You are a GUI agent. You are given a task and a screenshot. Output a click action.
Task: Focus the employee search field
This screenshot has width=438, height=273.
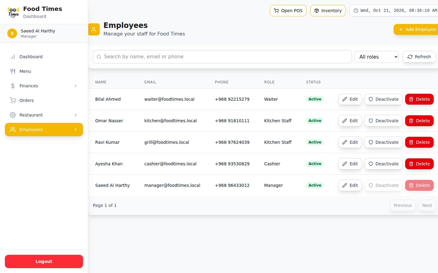[x=222, y=57]
